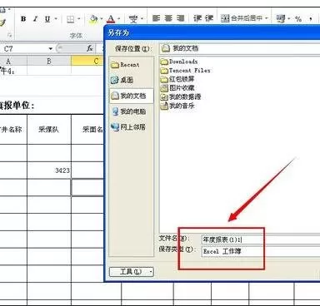Viewport: 320px width, 306px height.
Task: Select the Tencent Files folder
Action: pyautogui.click(x=185, y=71)
